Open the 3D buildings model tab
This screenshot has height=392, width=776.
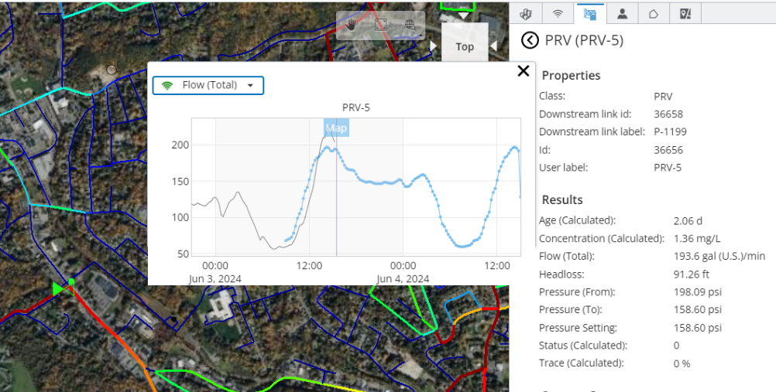point(526,14)
